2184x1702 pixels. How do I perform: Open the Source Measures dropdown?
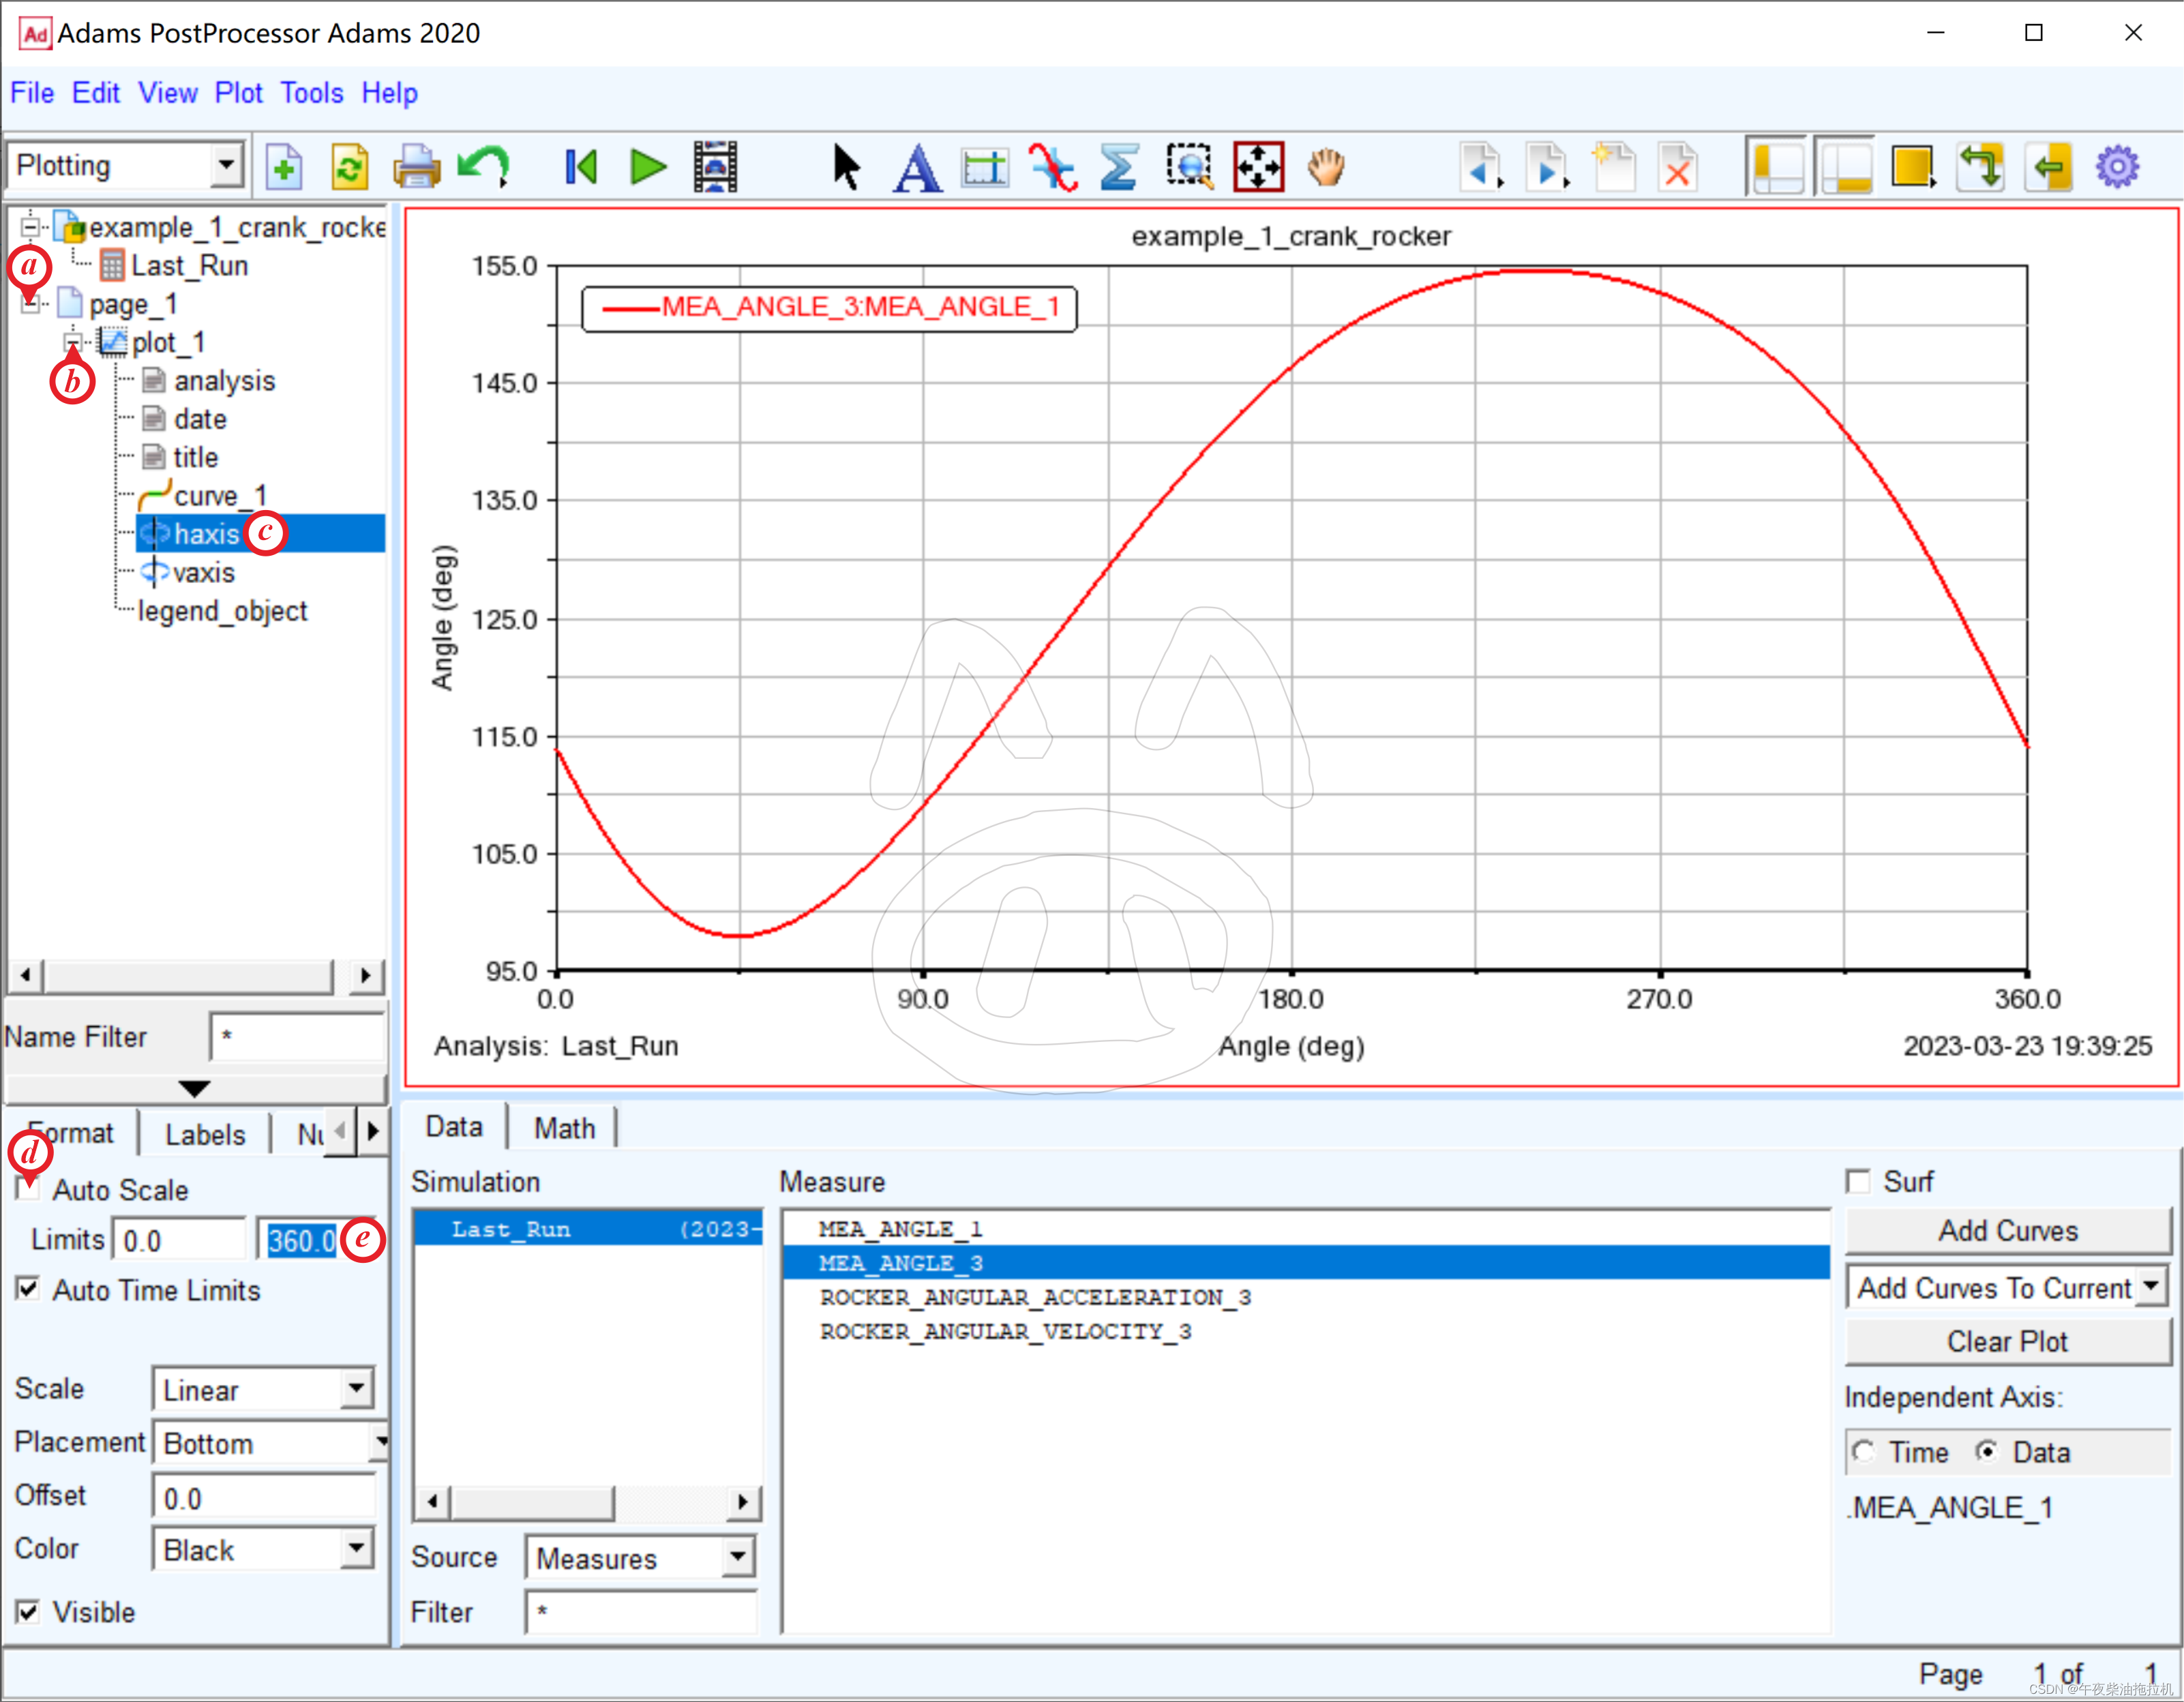tap(738, 1557)
